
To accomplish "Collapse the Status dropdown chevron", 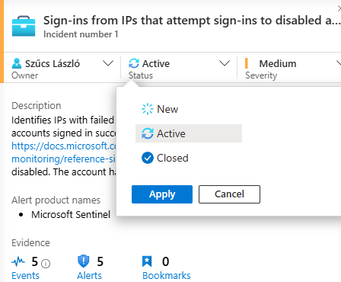I will pos(225,63).
